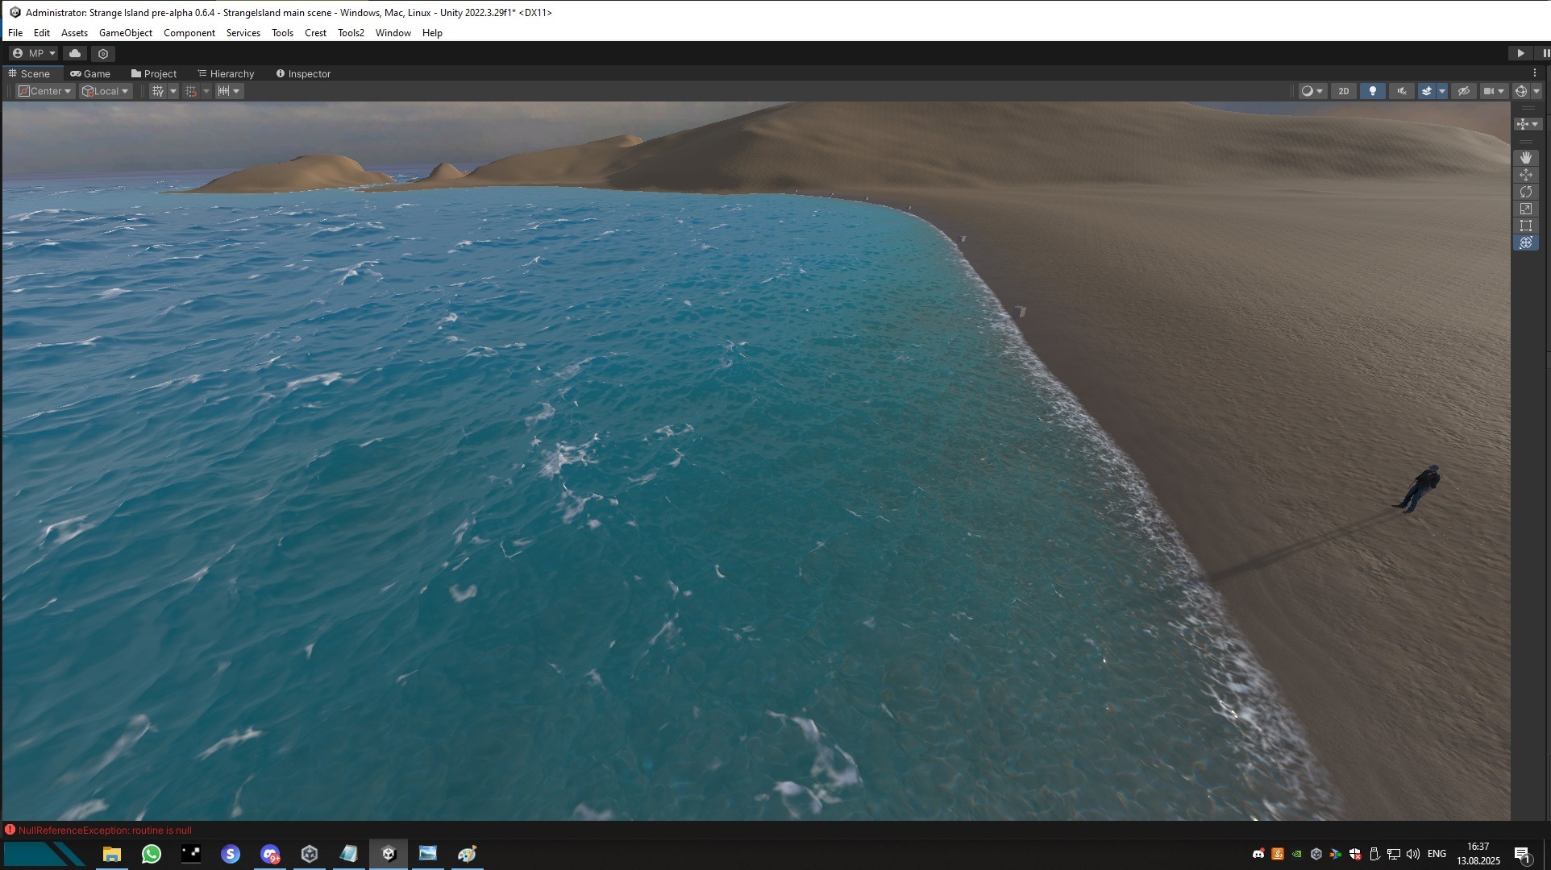Select the Rect Transform tool

[1526, 226]
